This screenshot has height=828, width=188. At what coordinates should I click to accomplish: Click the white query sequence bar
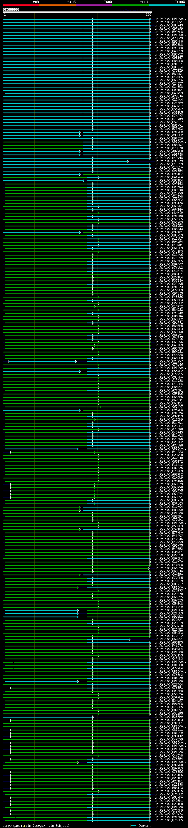(x=77, y=12)
